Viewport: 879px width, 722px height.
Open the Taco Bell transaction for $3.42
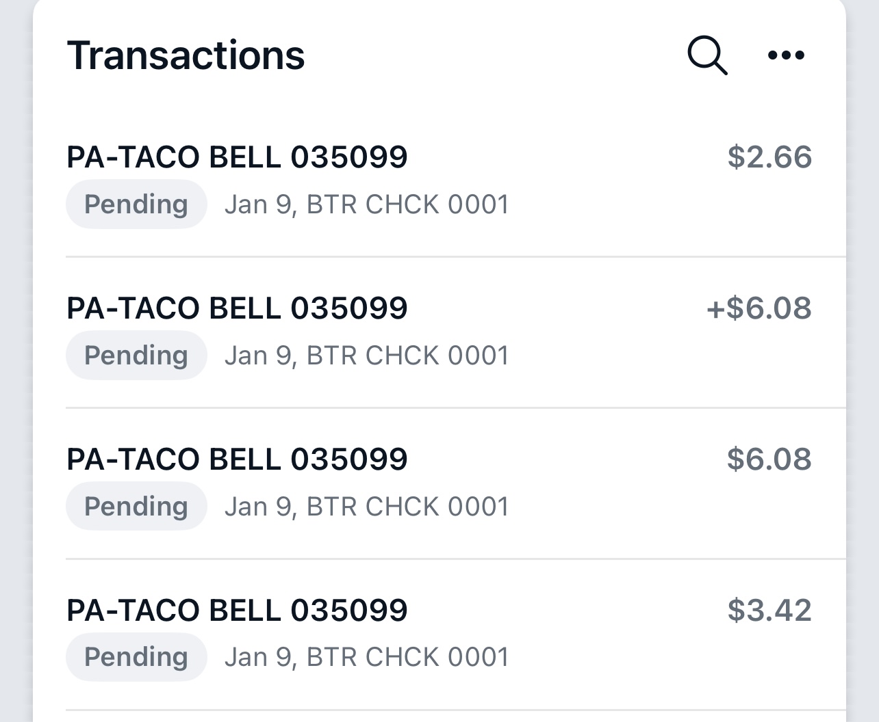click(x=237, y=611)
